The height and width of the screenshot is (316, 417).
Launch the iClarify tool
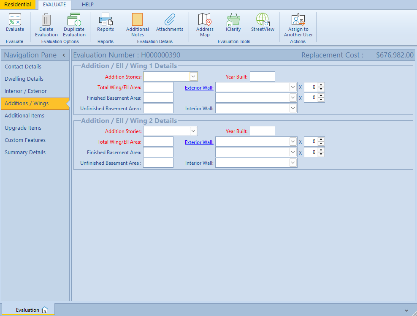(233, 20)
